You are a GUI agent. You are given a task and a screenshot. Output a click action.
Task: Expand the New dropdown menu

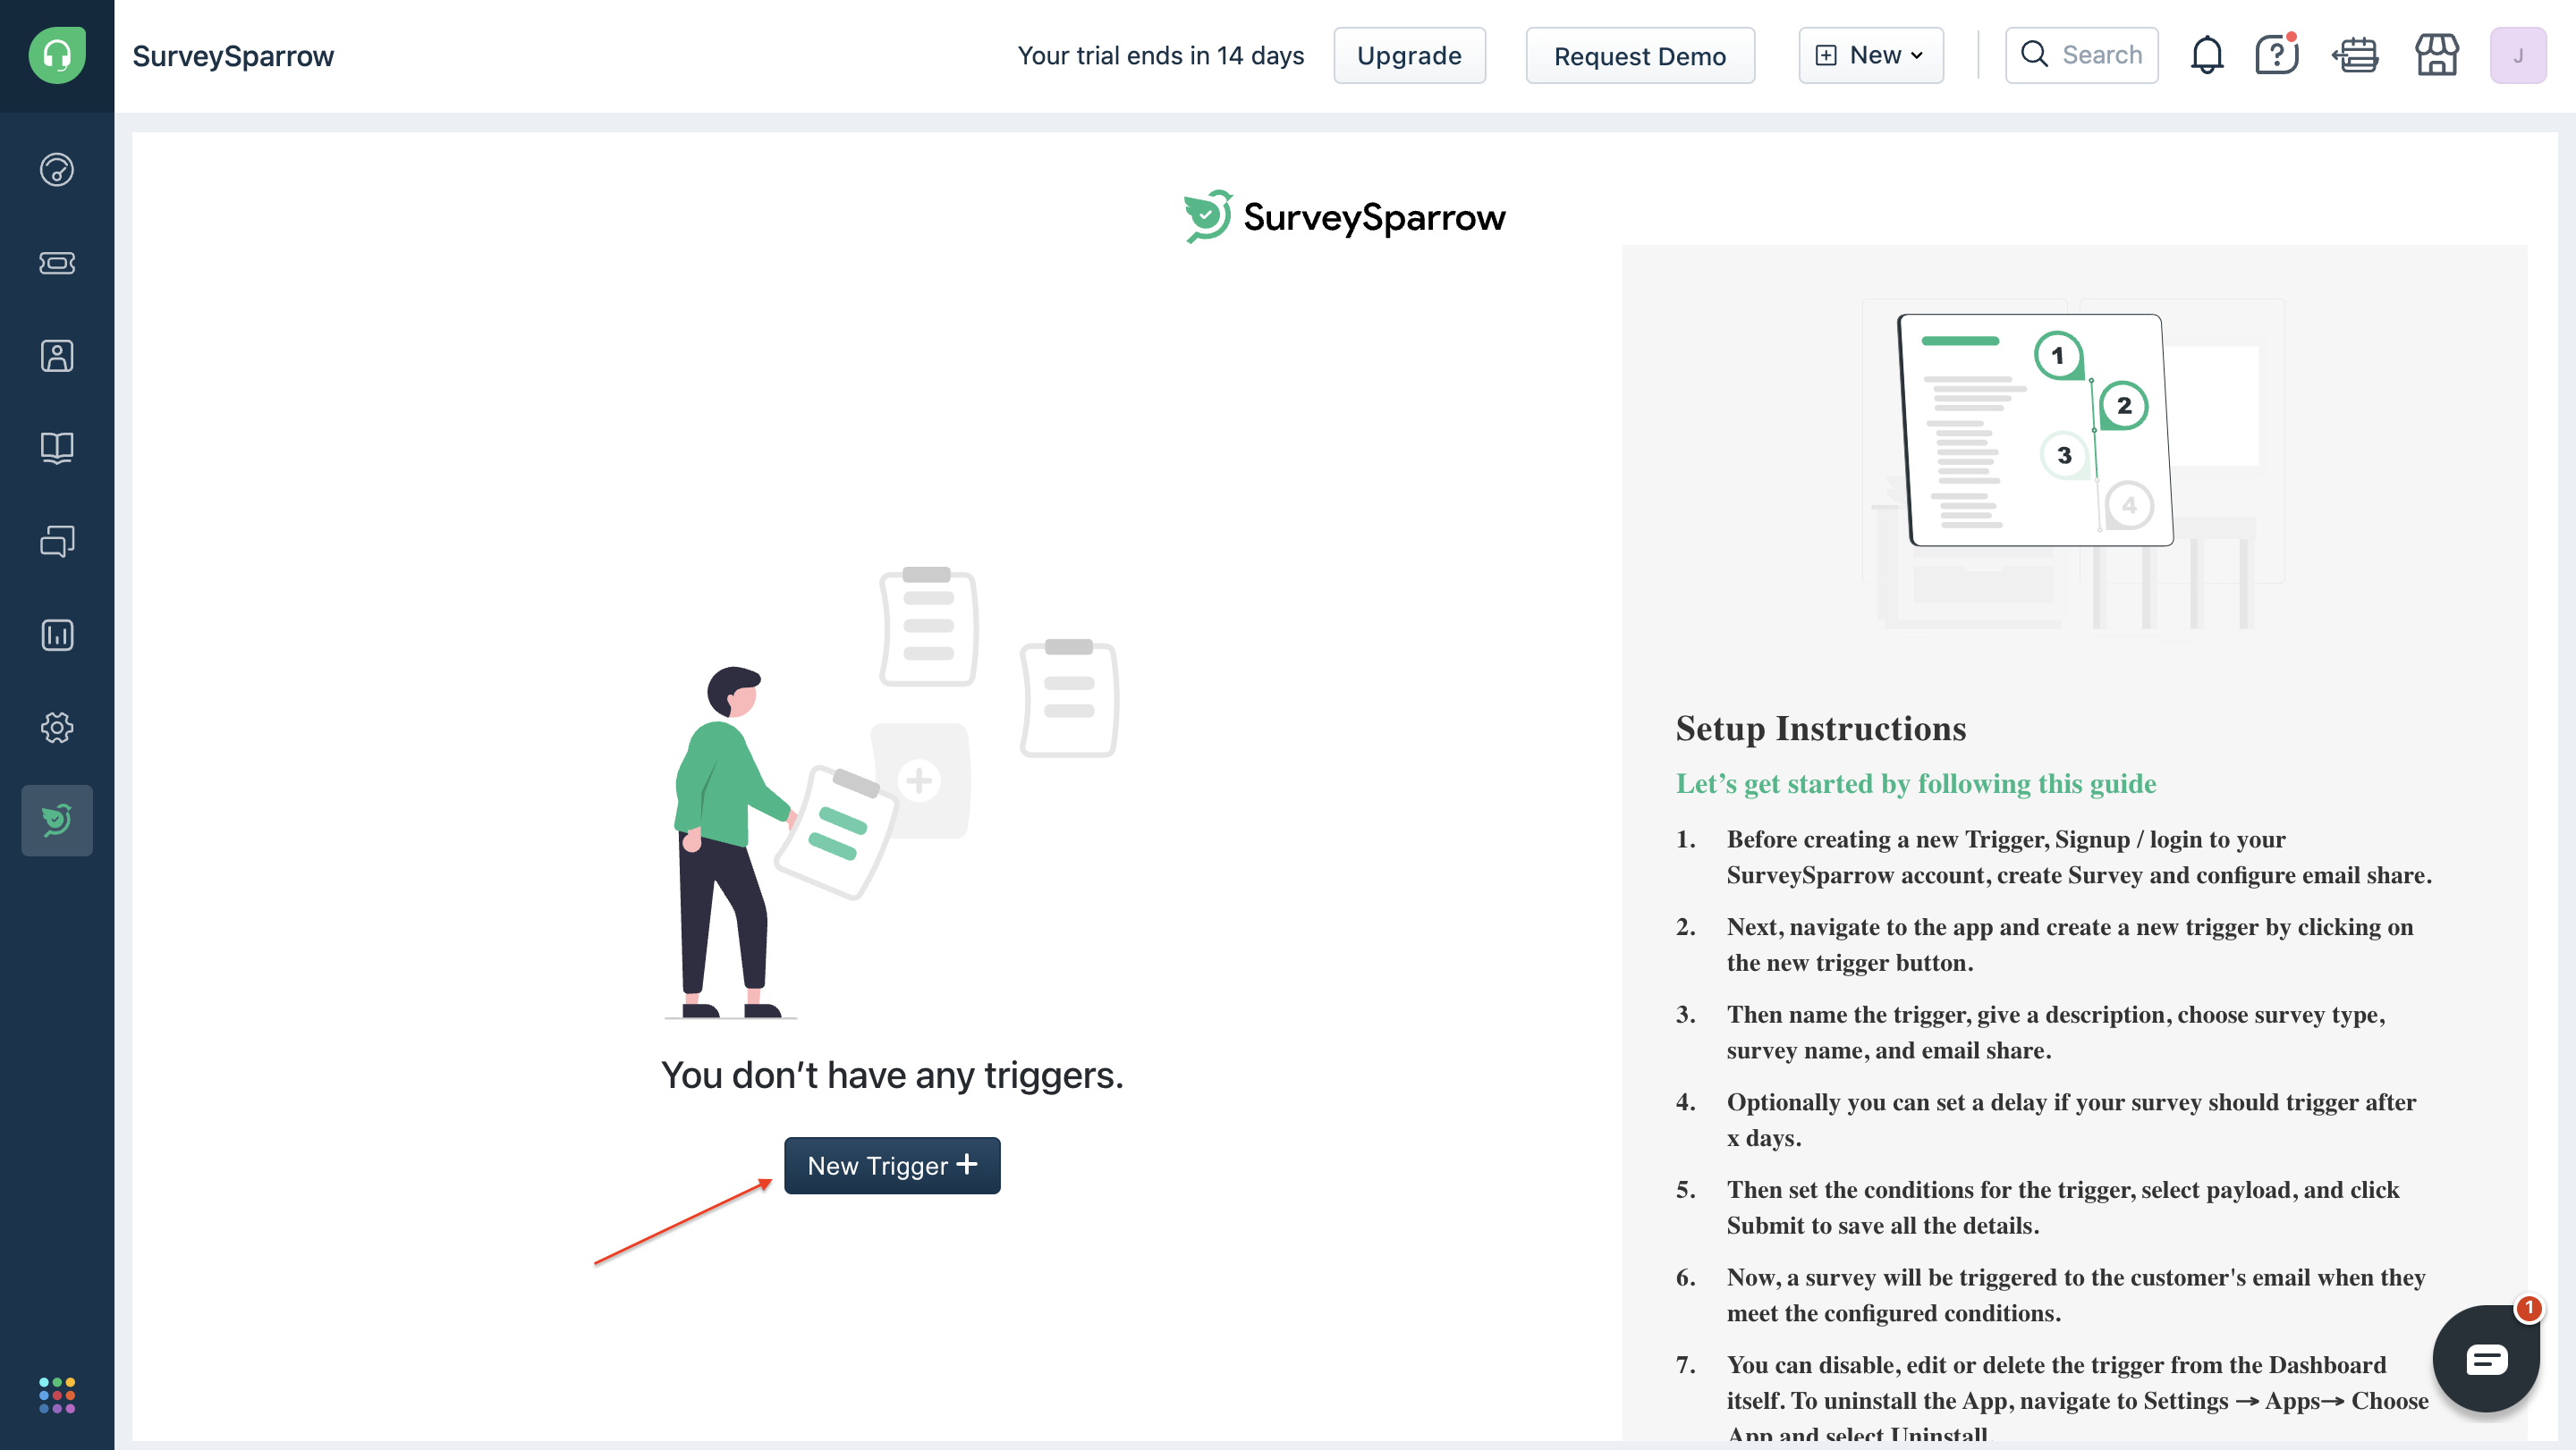pos(1870,55)
